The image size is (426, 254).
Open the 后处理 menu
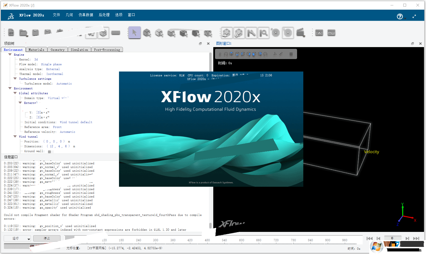(104, 15)
